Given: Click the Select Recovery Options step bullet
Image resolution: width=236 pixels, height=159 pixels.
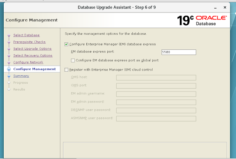Looking at the screenshot, I should click(x=9, y=56).
